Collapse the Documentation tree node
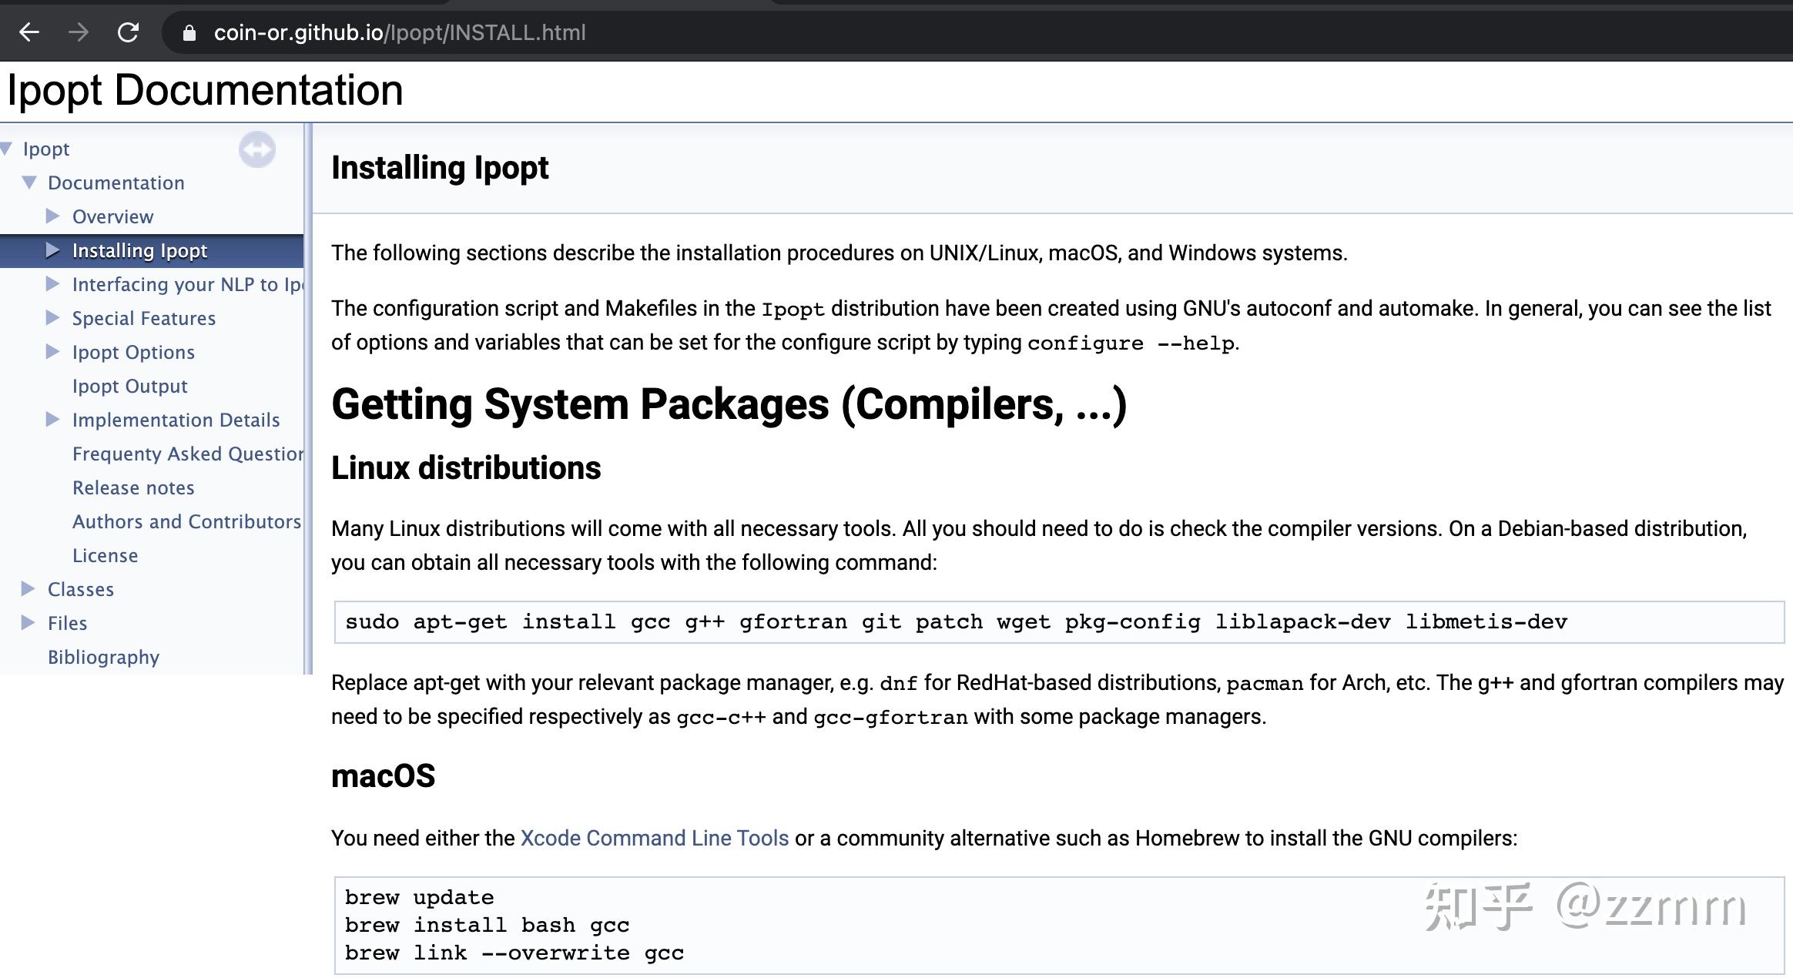 pos(29,183)
